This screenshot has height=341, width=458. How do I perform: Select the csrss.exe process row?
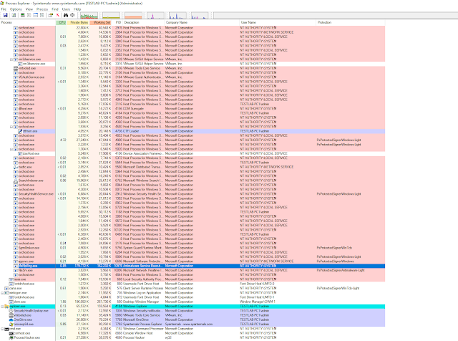[x=193, y=288]
